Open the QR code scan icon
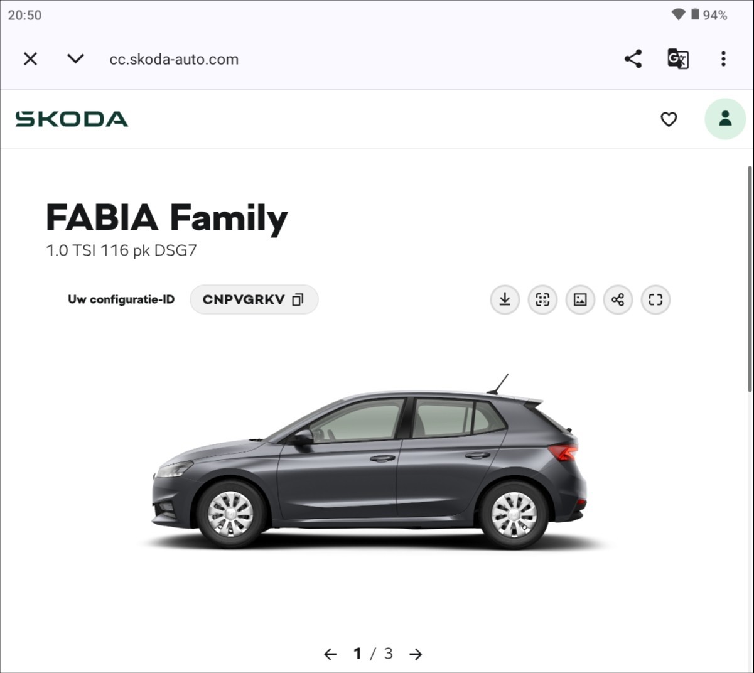 pyautogui.click(x=542, y=299)
